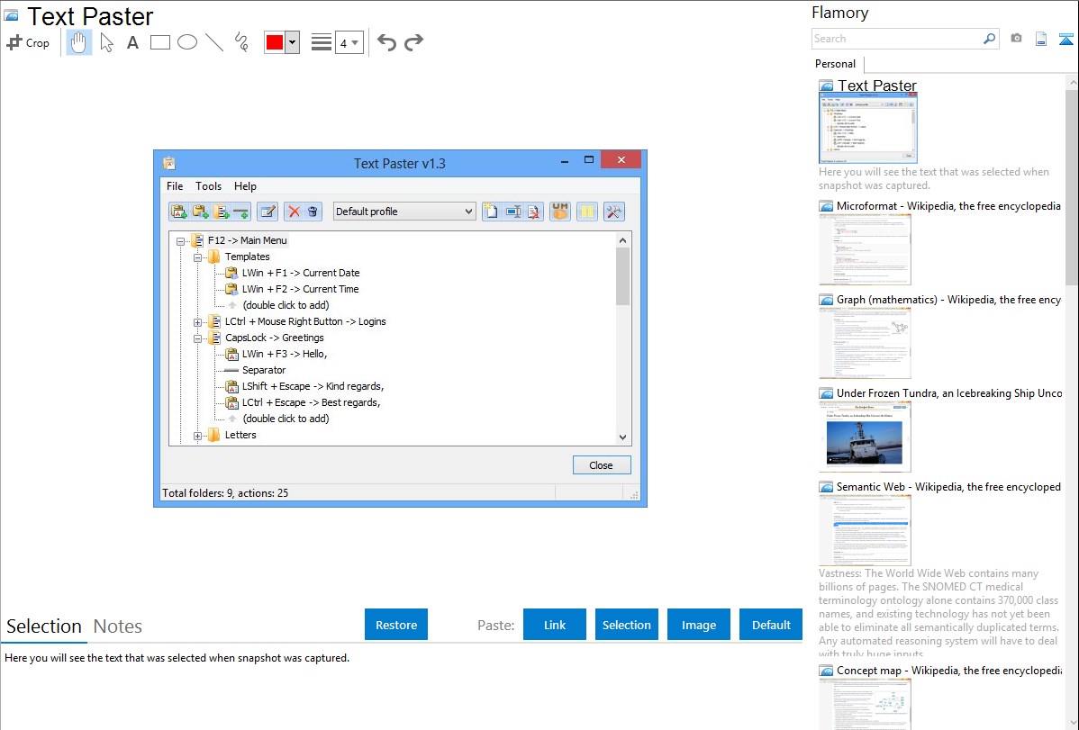Click the yellow pause icon
1079x730 pixels.
(587, 212)
